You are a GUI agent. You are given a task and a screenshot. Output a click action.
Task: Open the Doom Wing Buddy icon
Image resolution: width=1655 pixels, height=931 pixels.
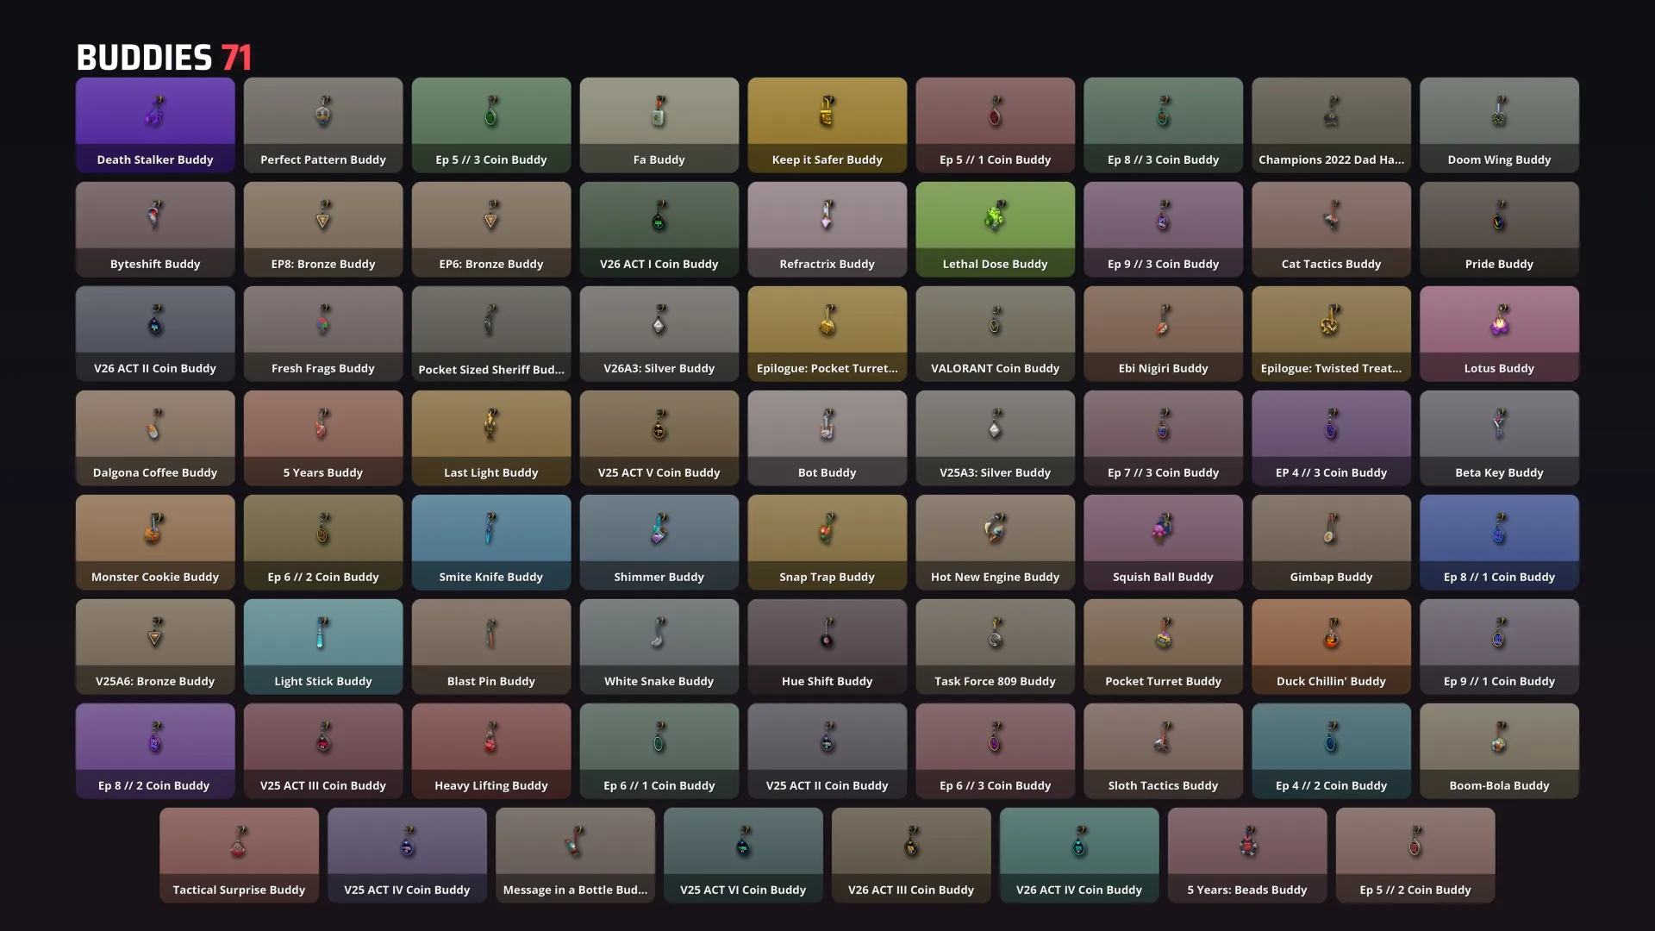click(x=1500, y=112)
